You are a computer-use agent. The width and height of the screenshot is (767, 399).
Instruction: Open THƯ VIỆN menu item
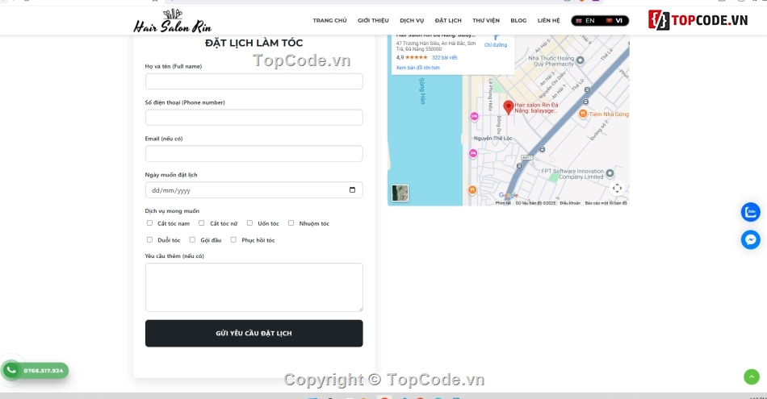tap(486, 20)
